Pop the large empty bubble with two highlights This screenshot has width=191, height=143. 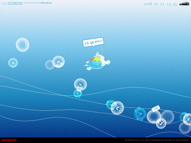click(x=23, y=45)
